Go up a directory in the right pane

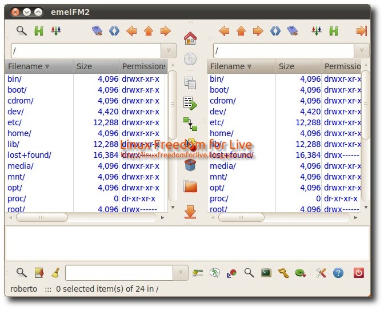(x=241, y=31)
